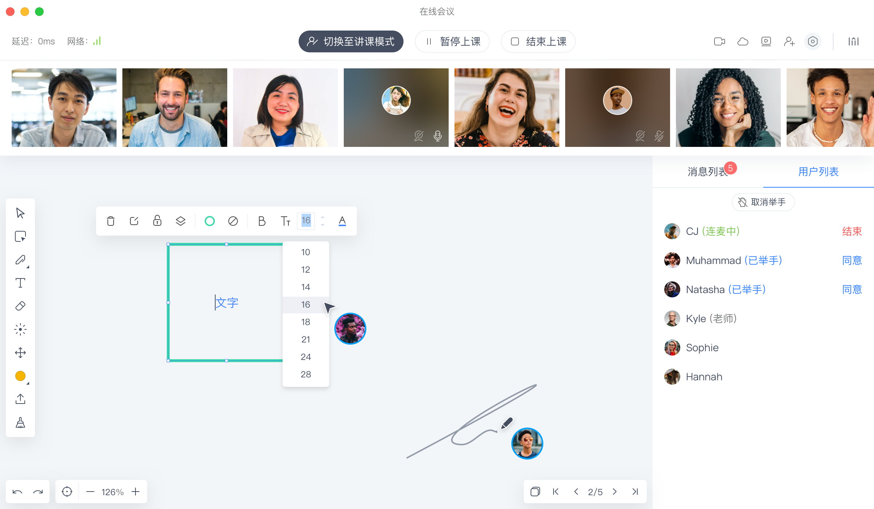This screenshot has width=874, height=509.
Task: Pick the Eraser tool
Action: click(20, 306)
